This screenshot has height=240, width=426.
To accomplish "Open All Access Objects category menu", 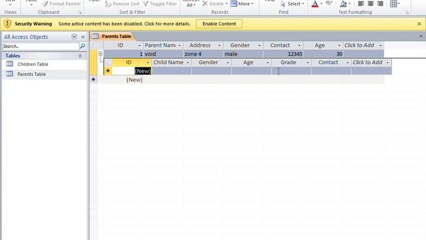I will [x=74, y=37].
